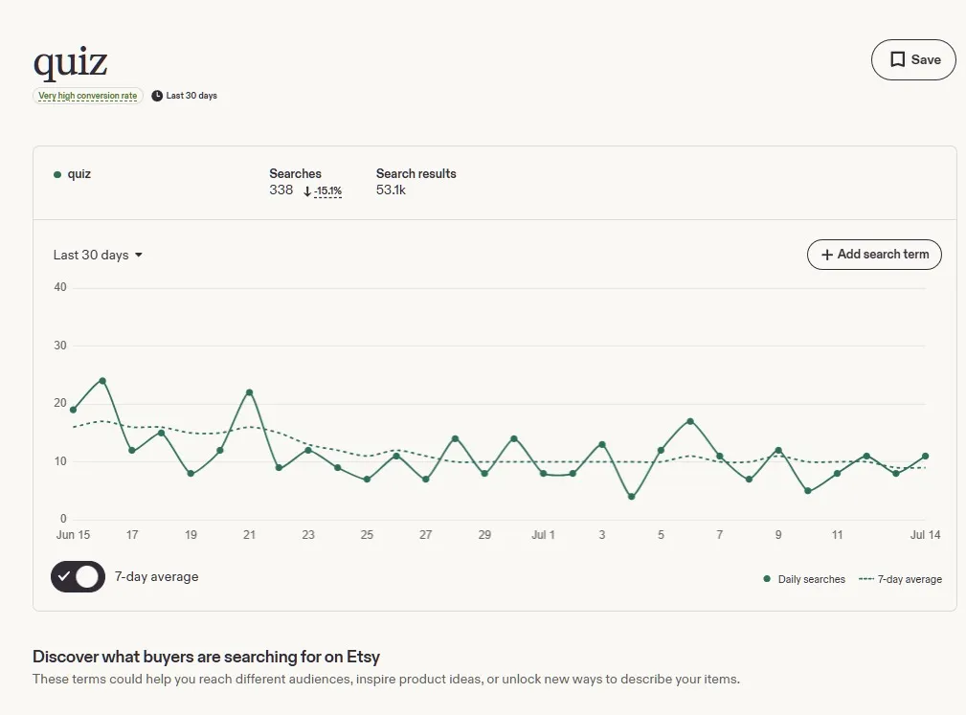
Task: Save this quiz search term
Action: (x=913, y=59)
